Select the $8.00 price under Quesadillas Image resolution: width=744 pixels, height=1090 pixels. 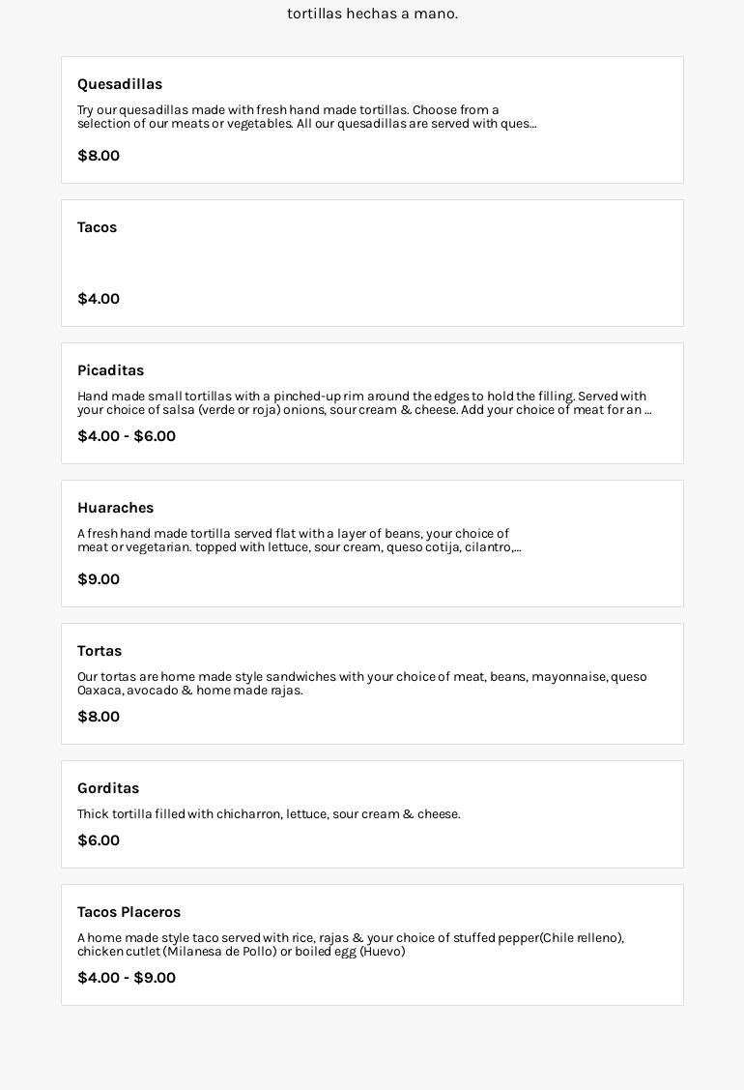point(99,156)
